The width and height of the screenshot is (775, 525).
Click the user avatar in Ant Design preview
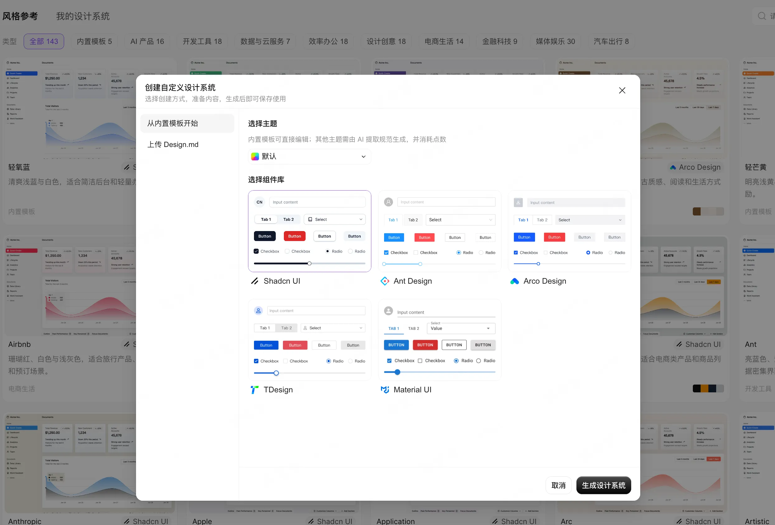[388, 202]
